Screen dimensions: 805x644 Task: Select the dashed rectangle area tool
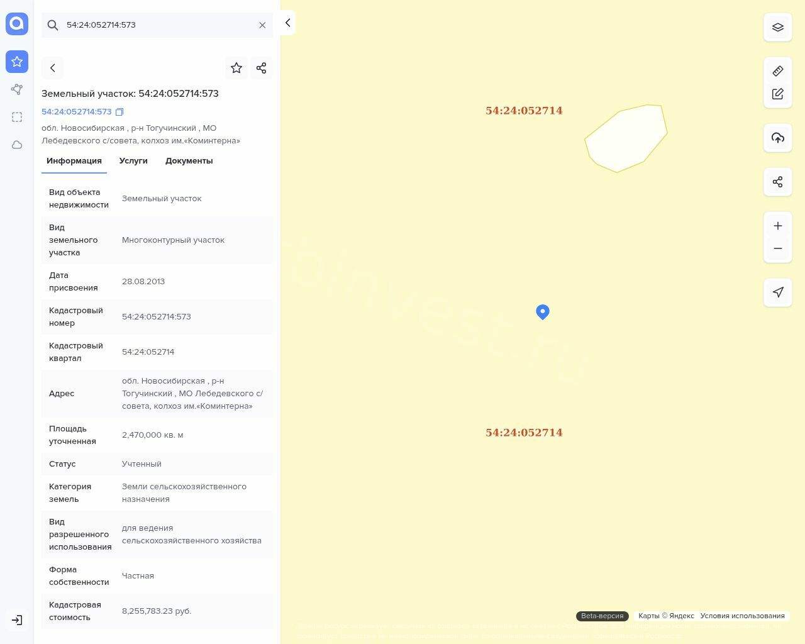[x=17, y=117]
